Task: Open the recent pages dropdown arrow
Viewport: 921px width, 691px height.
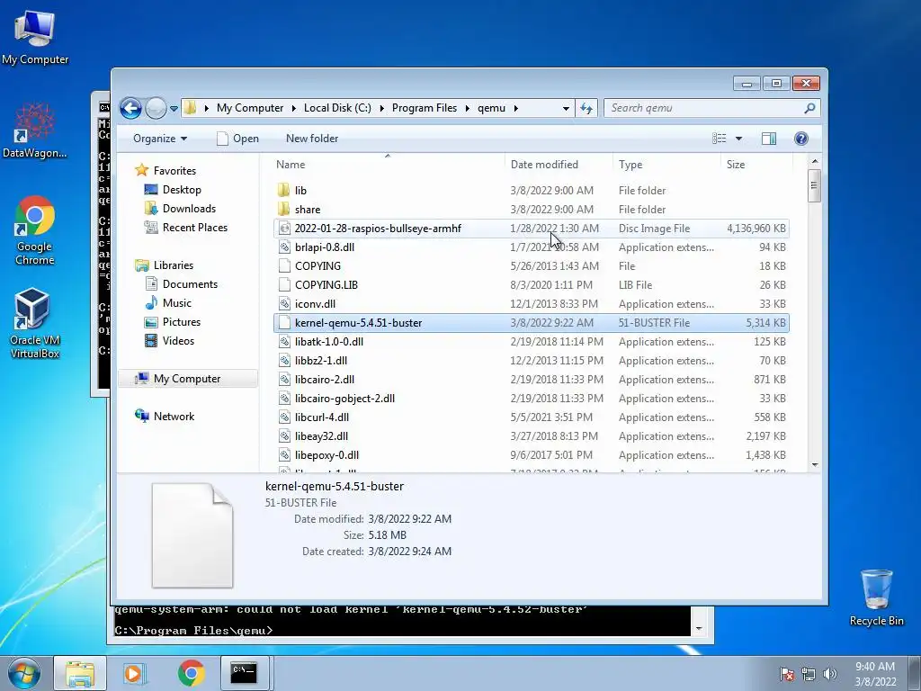Action: coord(174,109)
